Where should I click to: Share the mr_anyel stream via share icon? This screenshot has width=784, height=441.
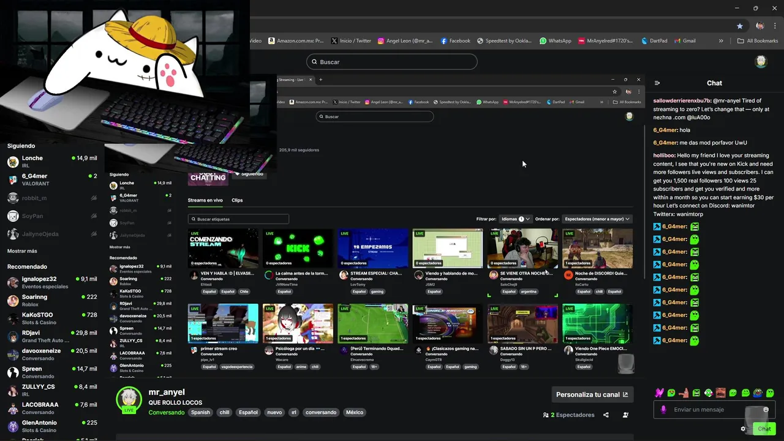(x=606, y=415)
